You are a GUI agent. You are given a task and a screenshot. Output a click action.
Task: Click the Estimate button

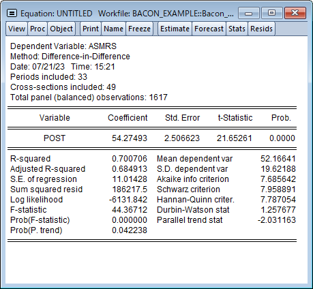(x=175, y=29)
